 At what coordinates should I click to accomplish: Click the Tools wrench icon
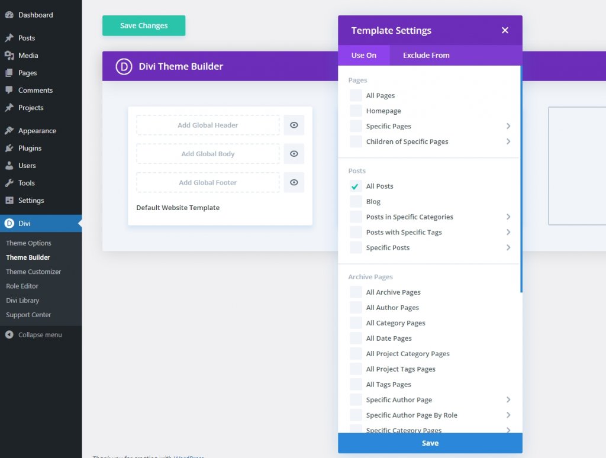pyautogui.click(x=9, y=183)
